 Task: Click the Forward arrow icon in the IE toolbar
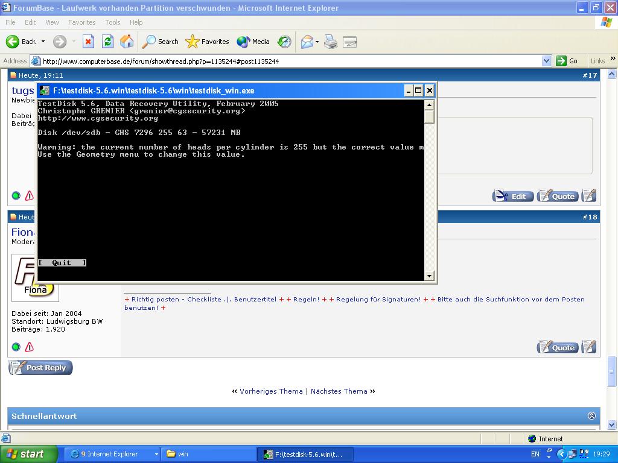click(x=60, y=42)
